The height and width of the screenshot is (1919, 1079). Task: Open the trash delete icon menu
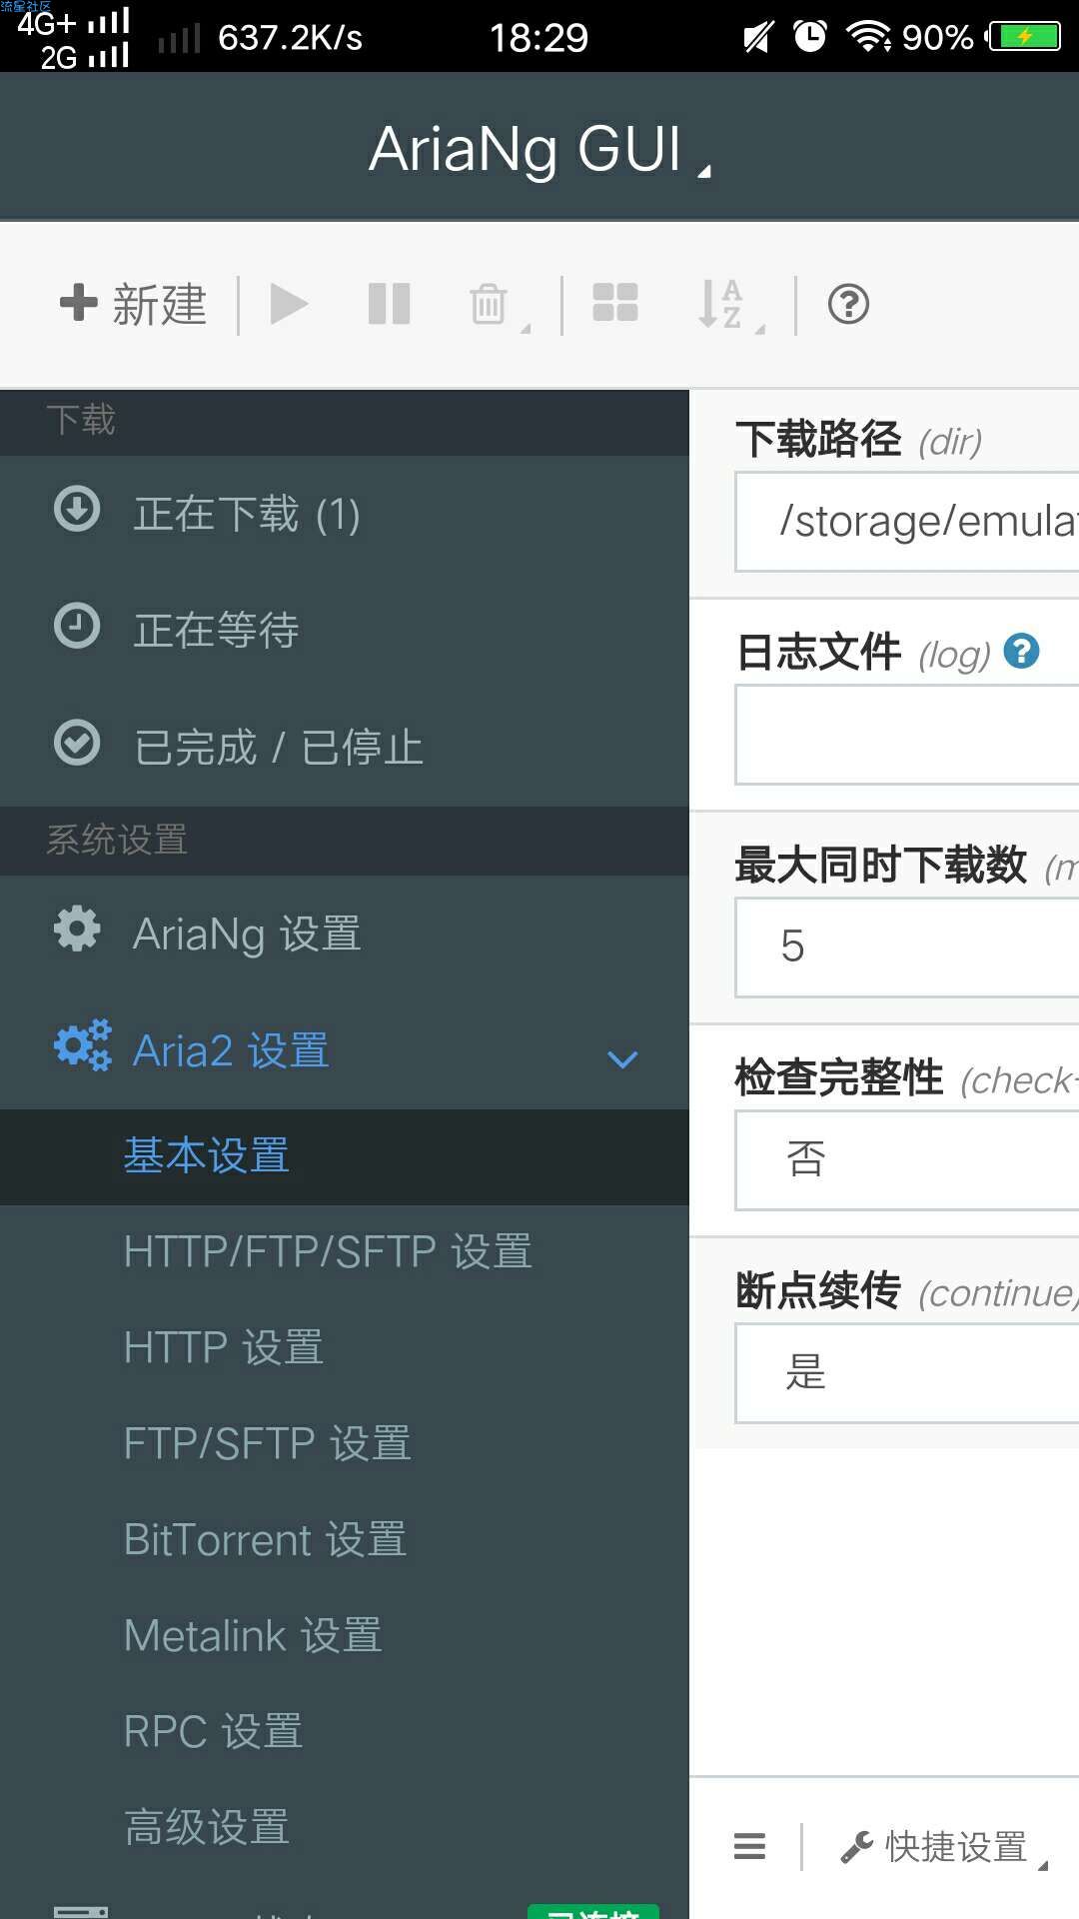pos(497,305)
